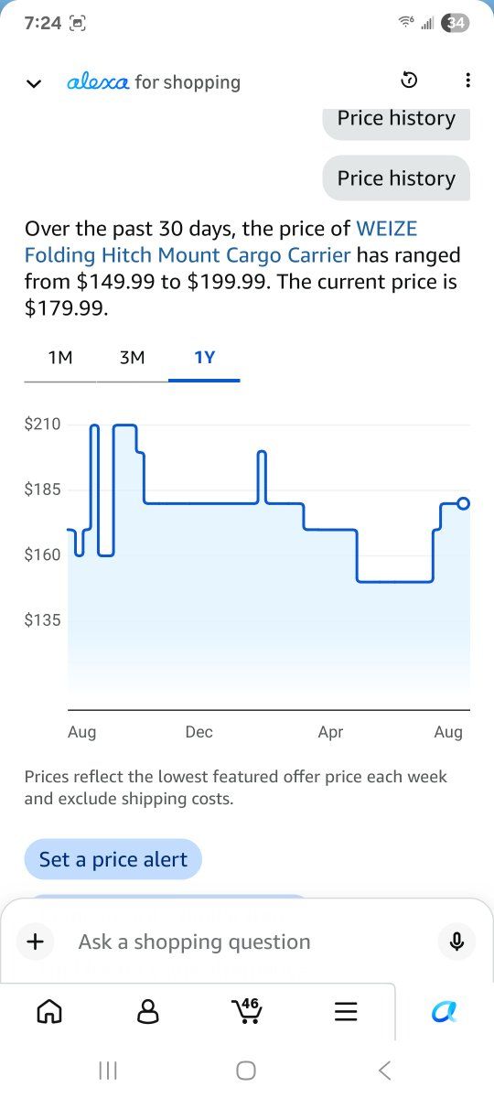Screen dimensions: 494x1098
Task: Open the chat history clock icon
Action: click(x=409, y=81)
